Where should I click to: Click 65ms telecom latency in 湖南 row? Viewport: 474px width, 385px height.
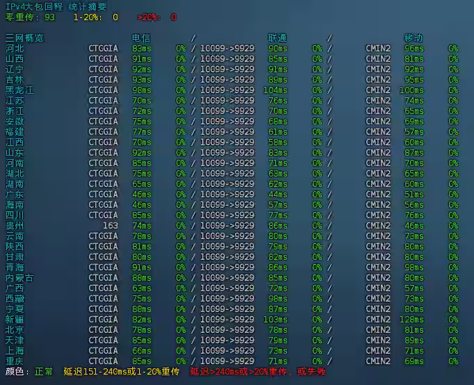coord(142,184)
